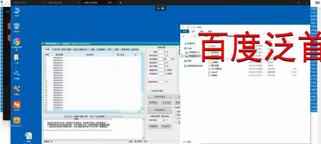Click the new folder icon in Explorer title bar
The image size is (321, 144).
tap(191, 27)
